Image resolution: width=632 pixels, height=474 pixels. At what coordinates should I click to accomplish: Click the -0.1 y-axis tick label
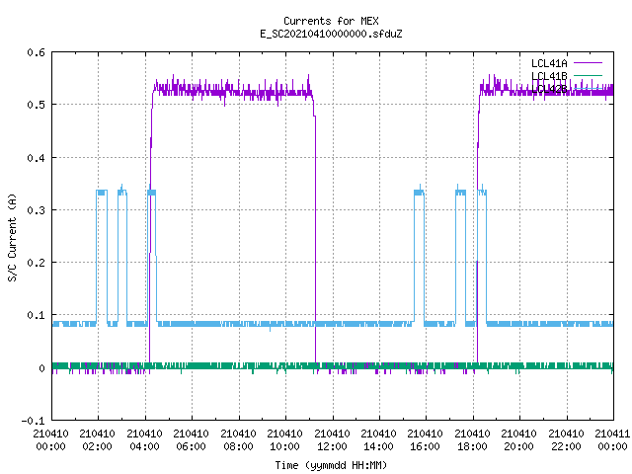(33, 421)
